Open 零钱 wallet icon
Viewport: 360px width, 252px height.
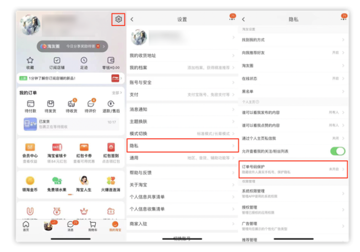coord(111,61)
